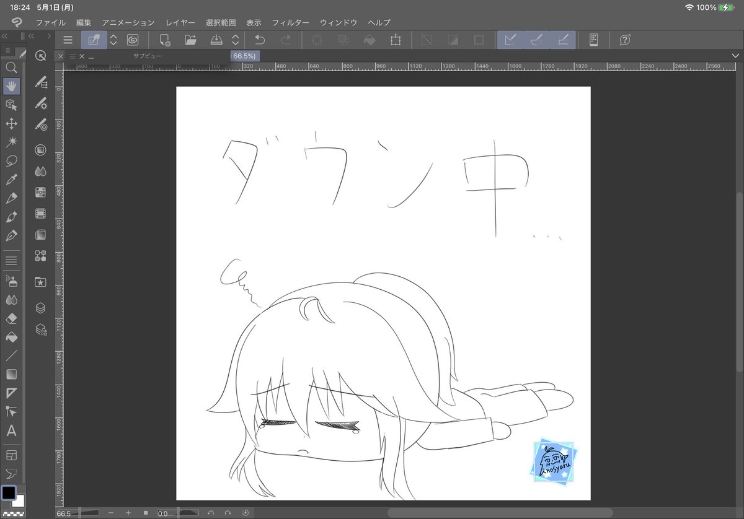
Task: Open the Material star-folder palette icon
Action: coord(41,282)
